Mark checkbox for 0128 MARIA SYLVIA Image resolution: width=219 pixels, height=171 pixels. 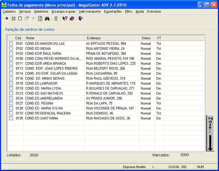point(11,108)
